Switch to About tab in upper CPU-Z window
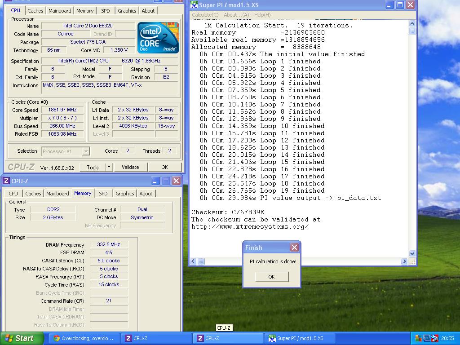 coord(148,11)
